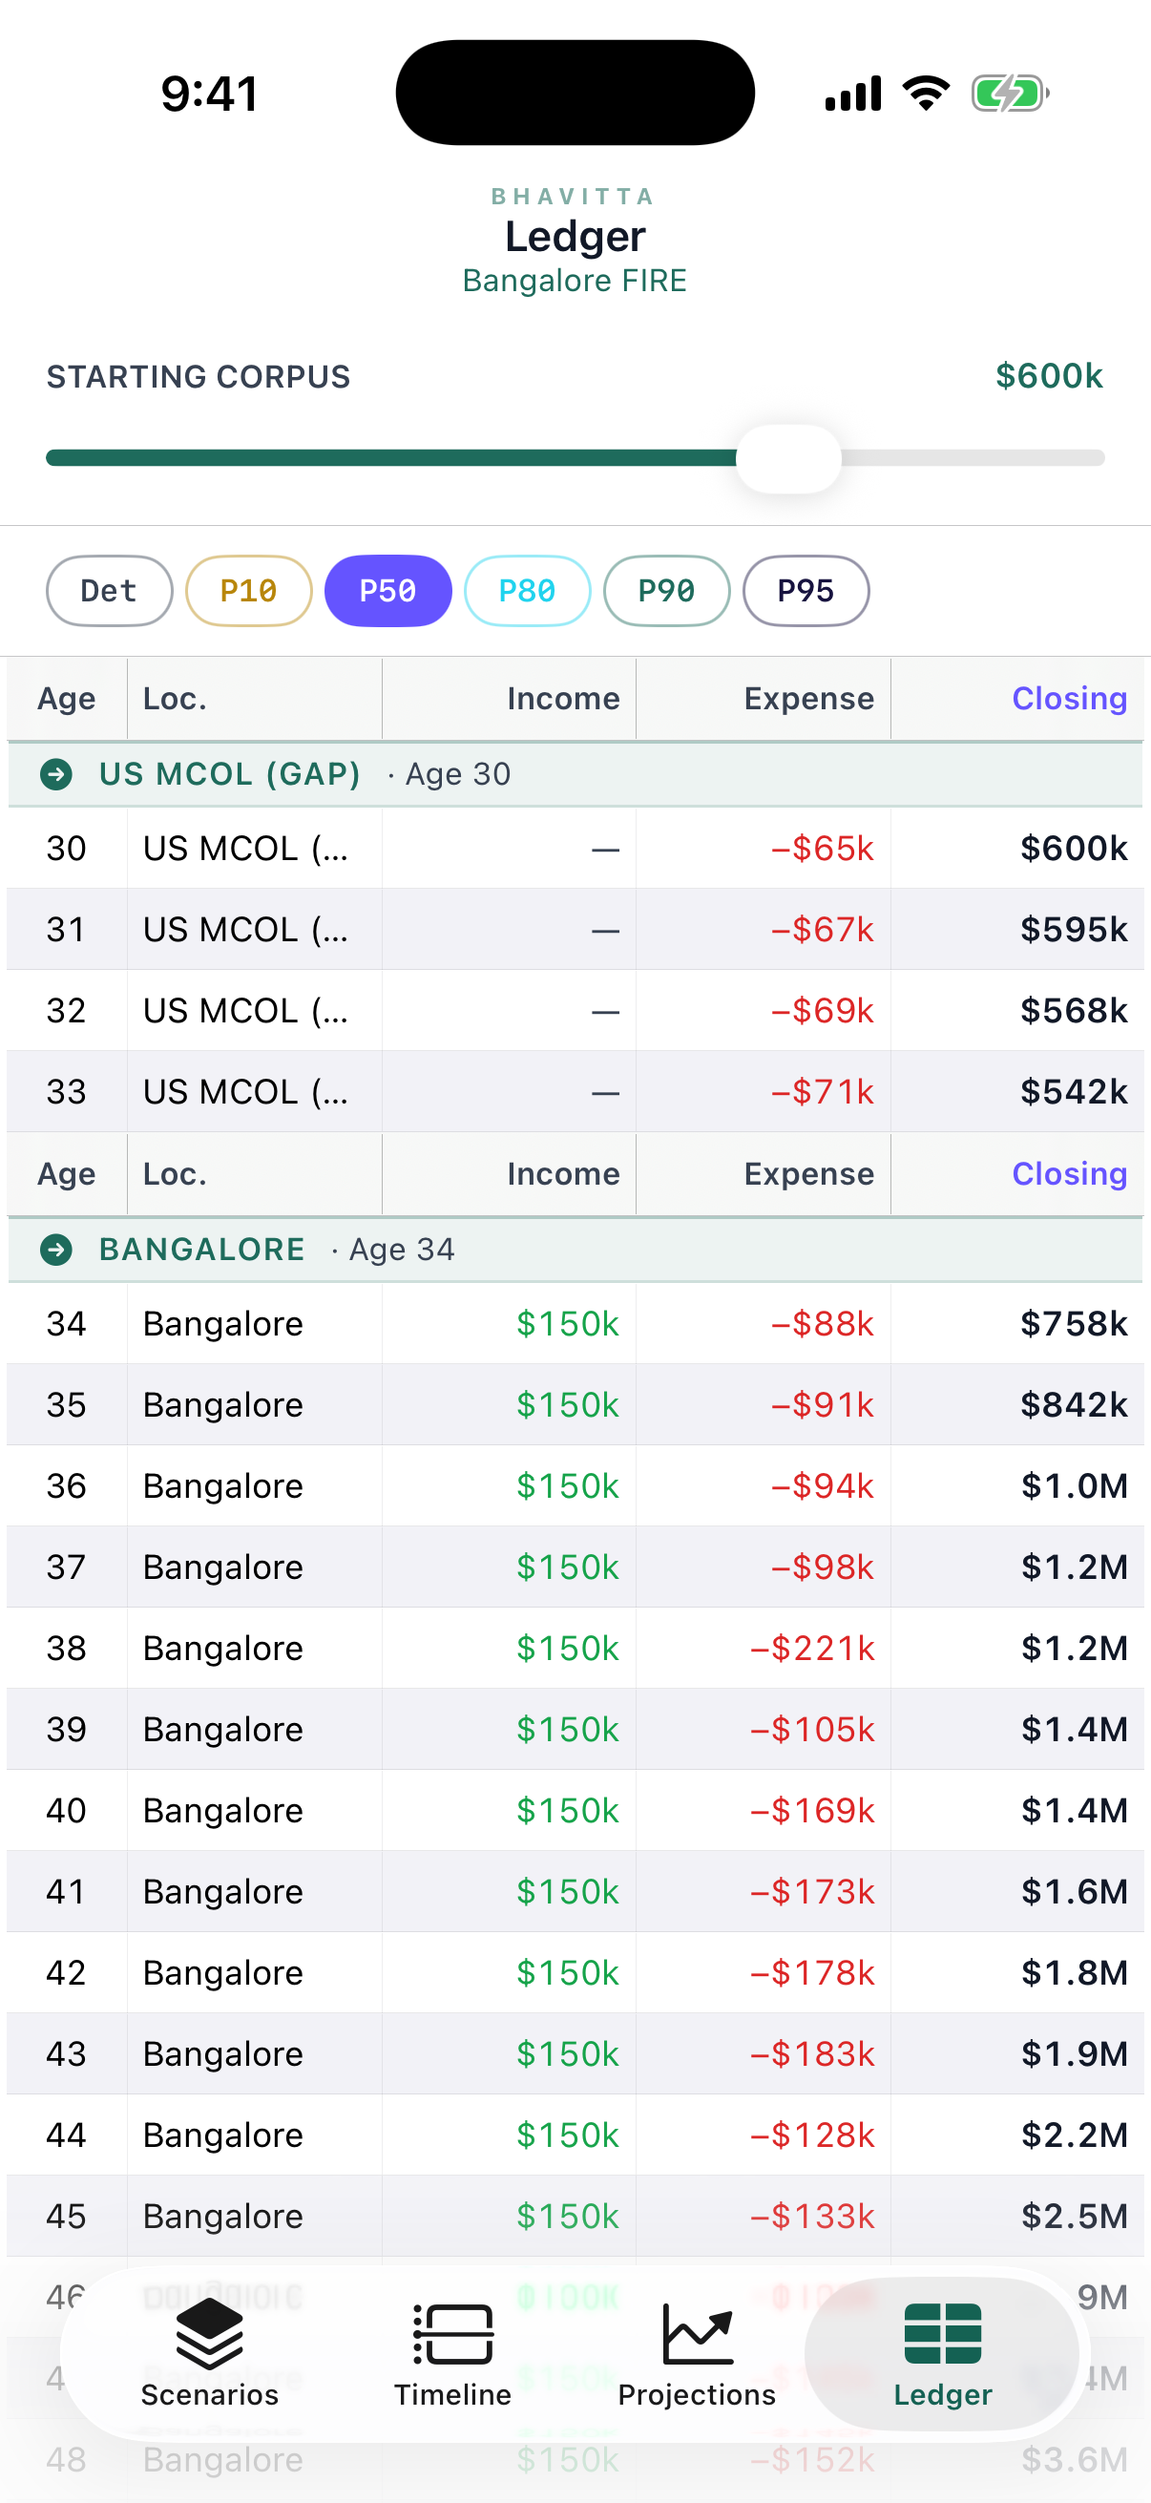Activate the P50 percentile chip

387,591
